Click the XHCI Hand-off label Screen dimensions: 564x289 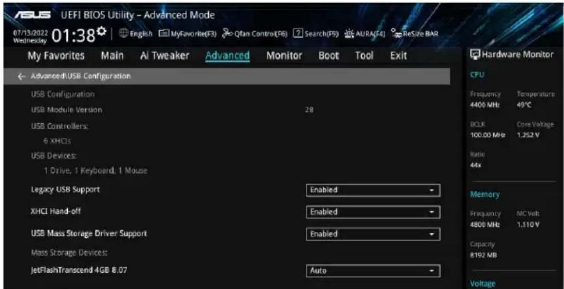coord(56,211)
